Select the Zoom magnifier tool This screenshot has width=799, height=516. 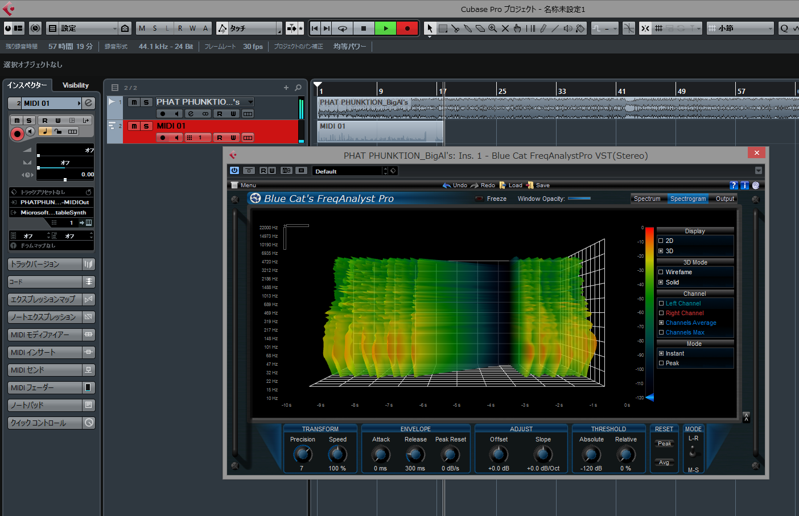tap(493, 28)
